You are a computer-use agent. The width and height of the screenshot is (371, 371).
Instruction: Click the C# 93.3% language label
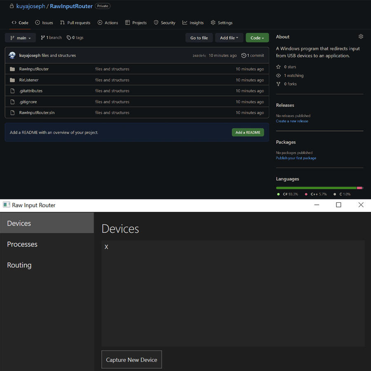[x=287, y=194]
